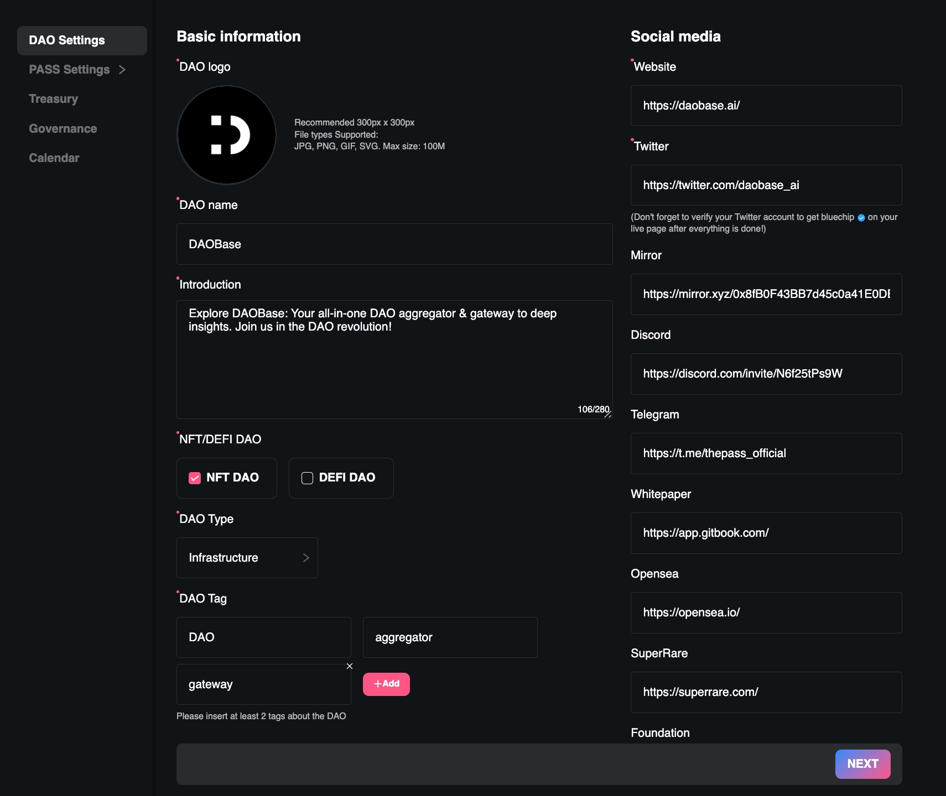Screen dimensions: 946x796
Task: Remove the gateway tag with X icon
Action: [x=350, y=666]
